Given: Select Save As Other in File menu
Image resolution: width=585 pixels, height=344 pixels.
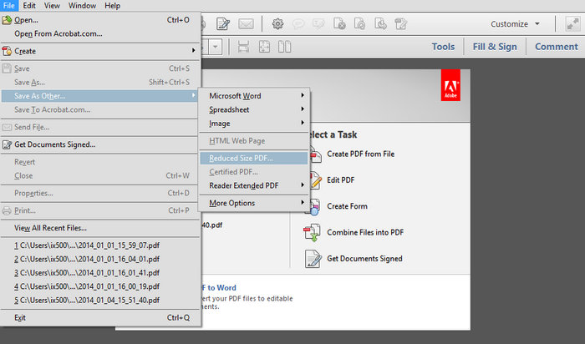Looking at the screenshot, I should (x=100, y=96).
